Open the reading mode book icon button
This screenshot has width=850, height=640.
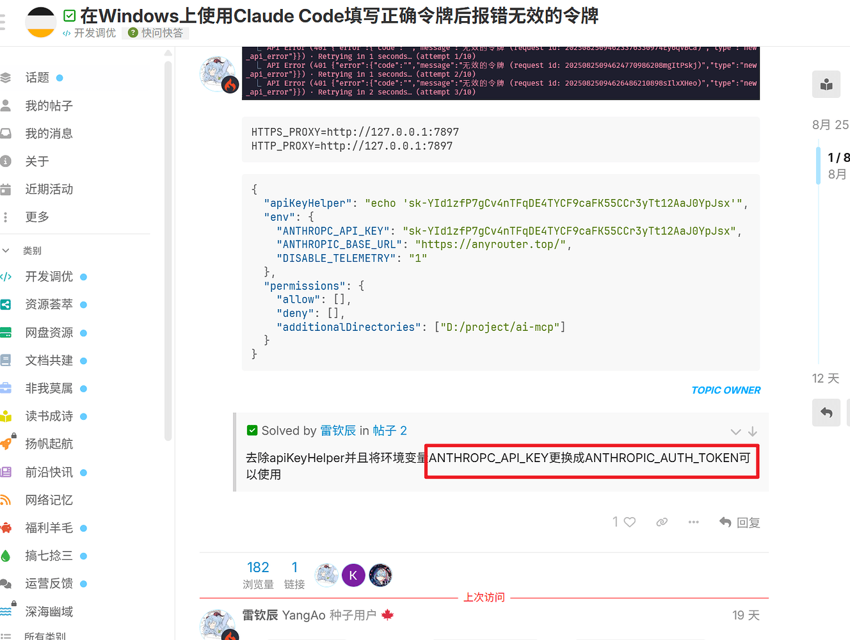click(826, 84)
